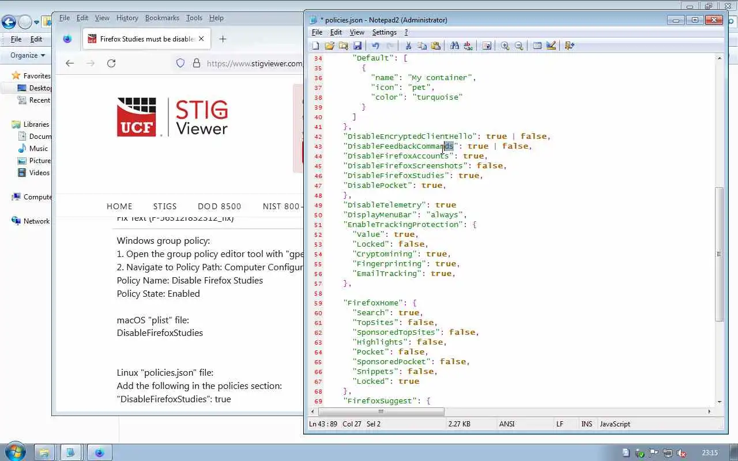
Task: Toggle word wrap in Notepad2 toolbar
Action: (487, 46)
